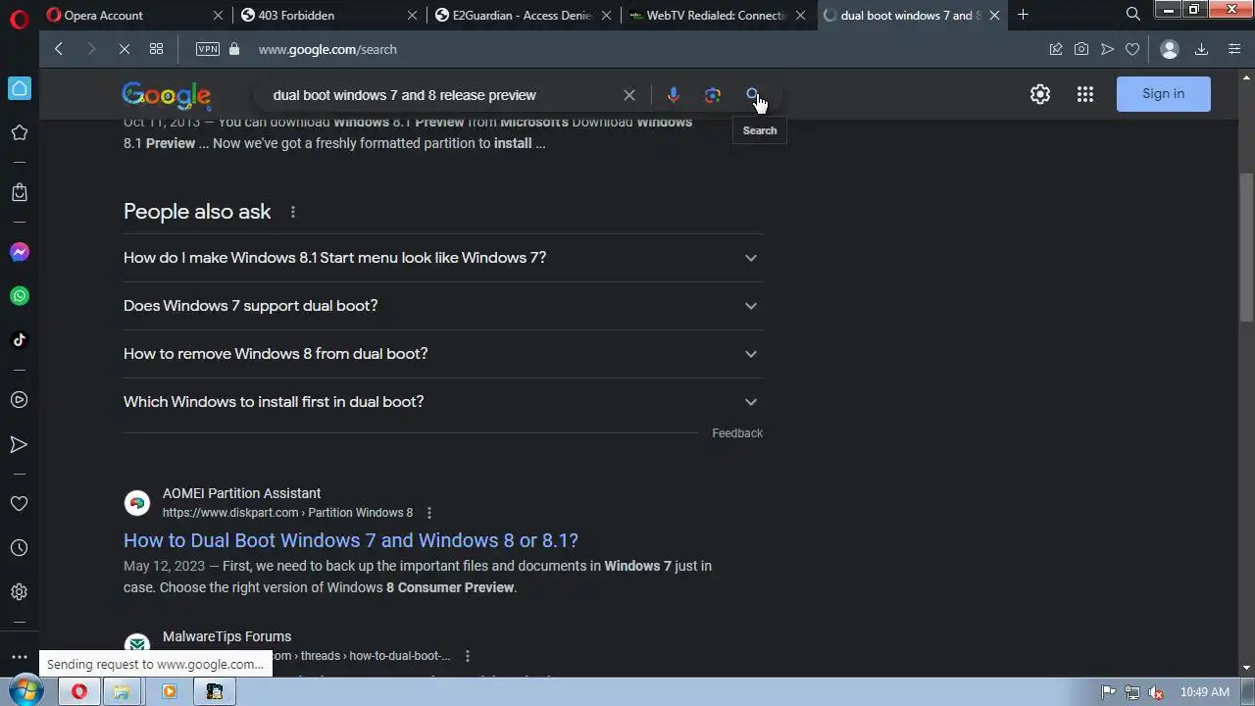
Task: Switch to the 403 Forbidden tab
Action: [x=329, y=15]
